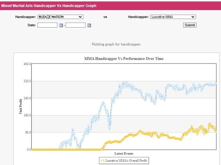Open the end date calendar picker icon
Screen dimensions: 221x165
[89, 25]
